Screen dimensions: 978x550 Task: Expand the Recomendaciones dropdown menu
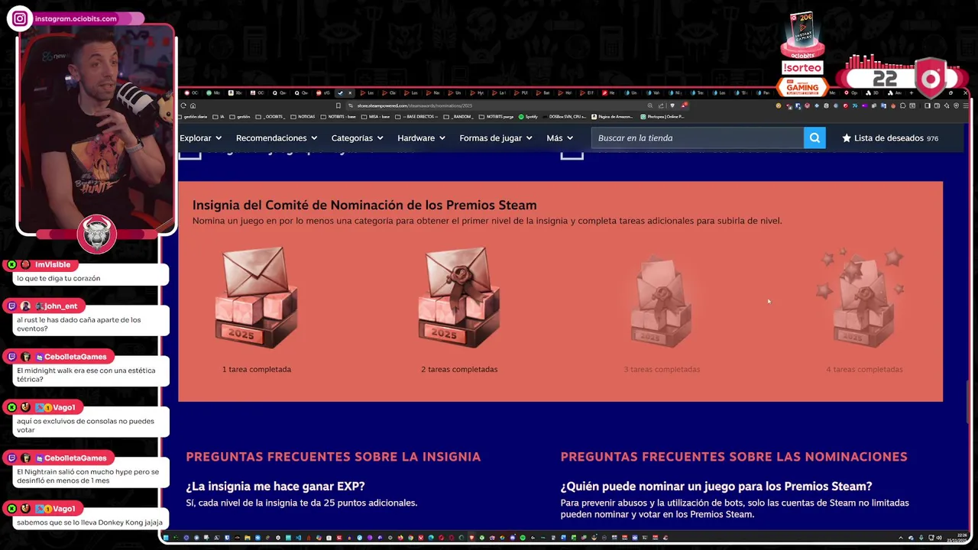277,138
